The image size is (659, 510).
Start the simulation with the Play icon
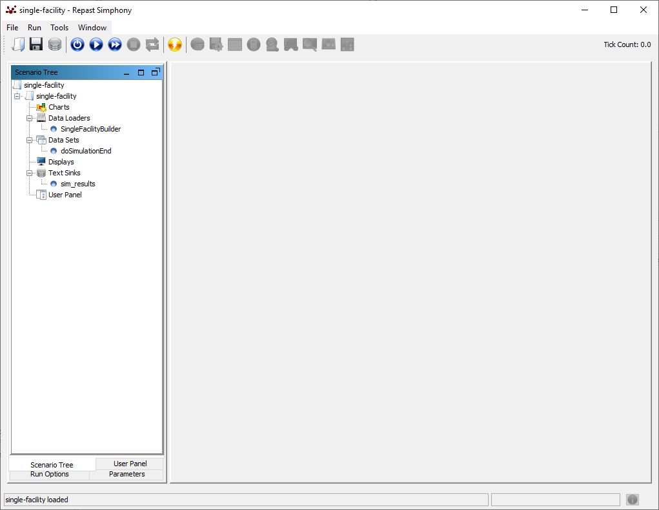pyautogui.click(x=96, y=44)
